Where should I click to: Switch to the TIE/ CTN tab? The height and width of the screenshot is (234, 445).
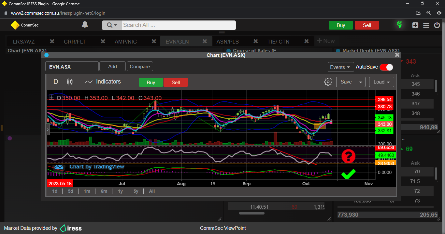point(278,42)
